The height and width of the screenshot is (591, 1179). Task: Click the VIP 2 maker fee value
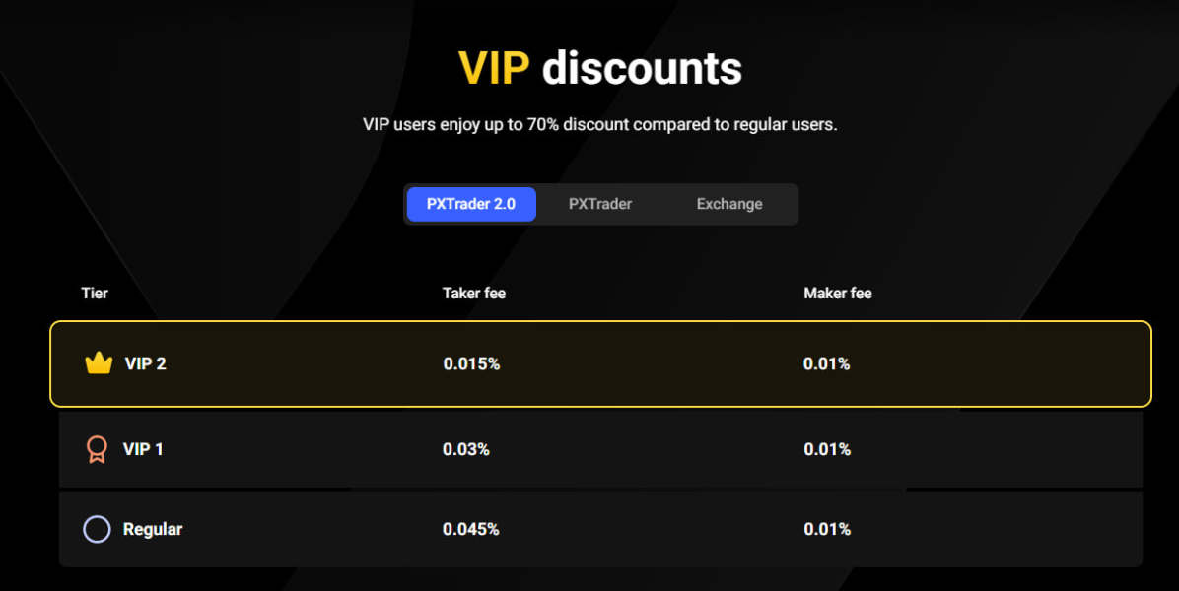point(827,363)
